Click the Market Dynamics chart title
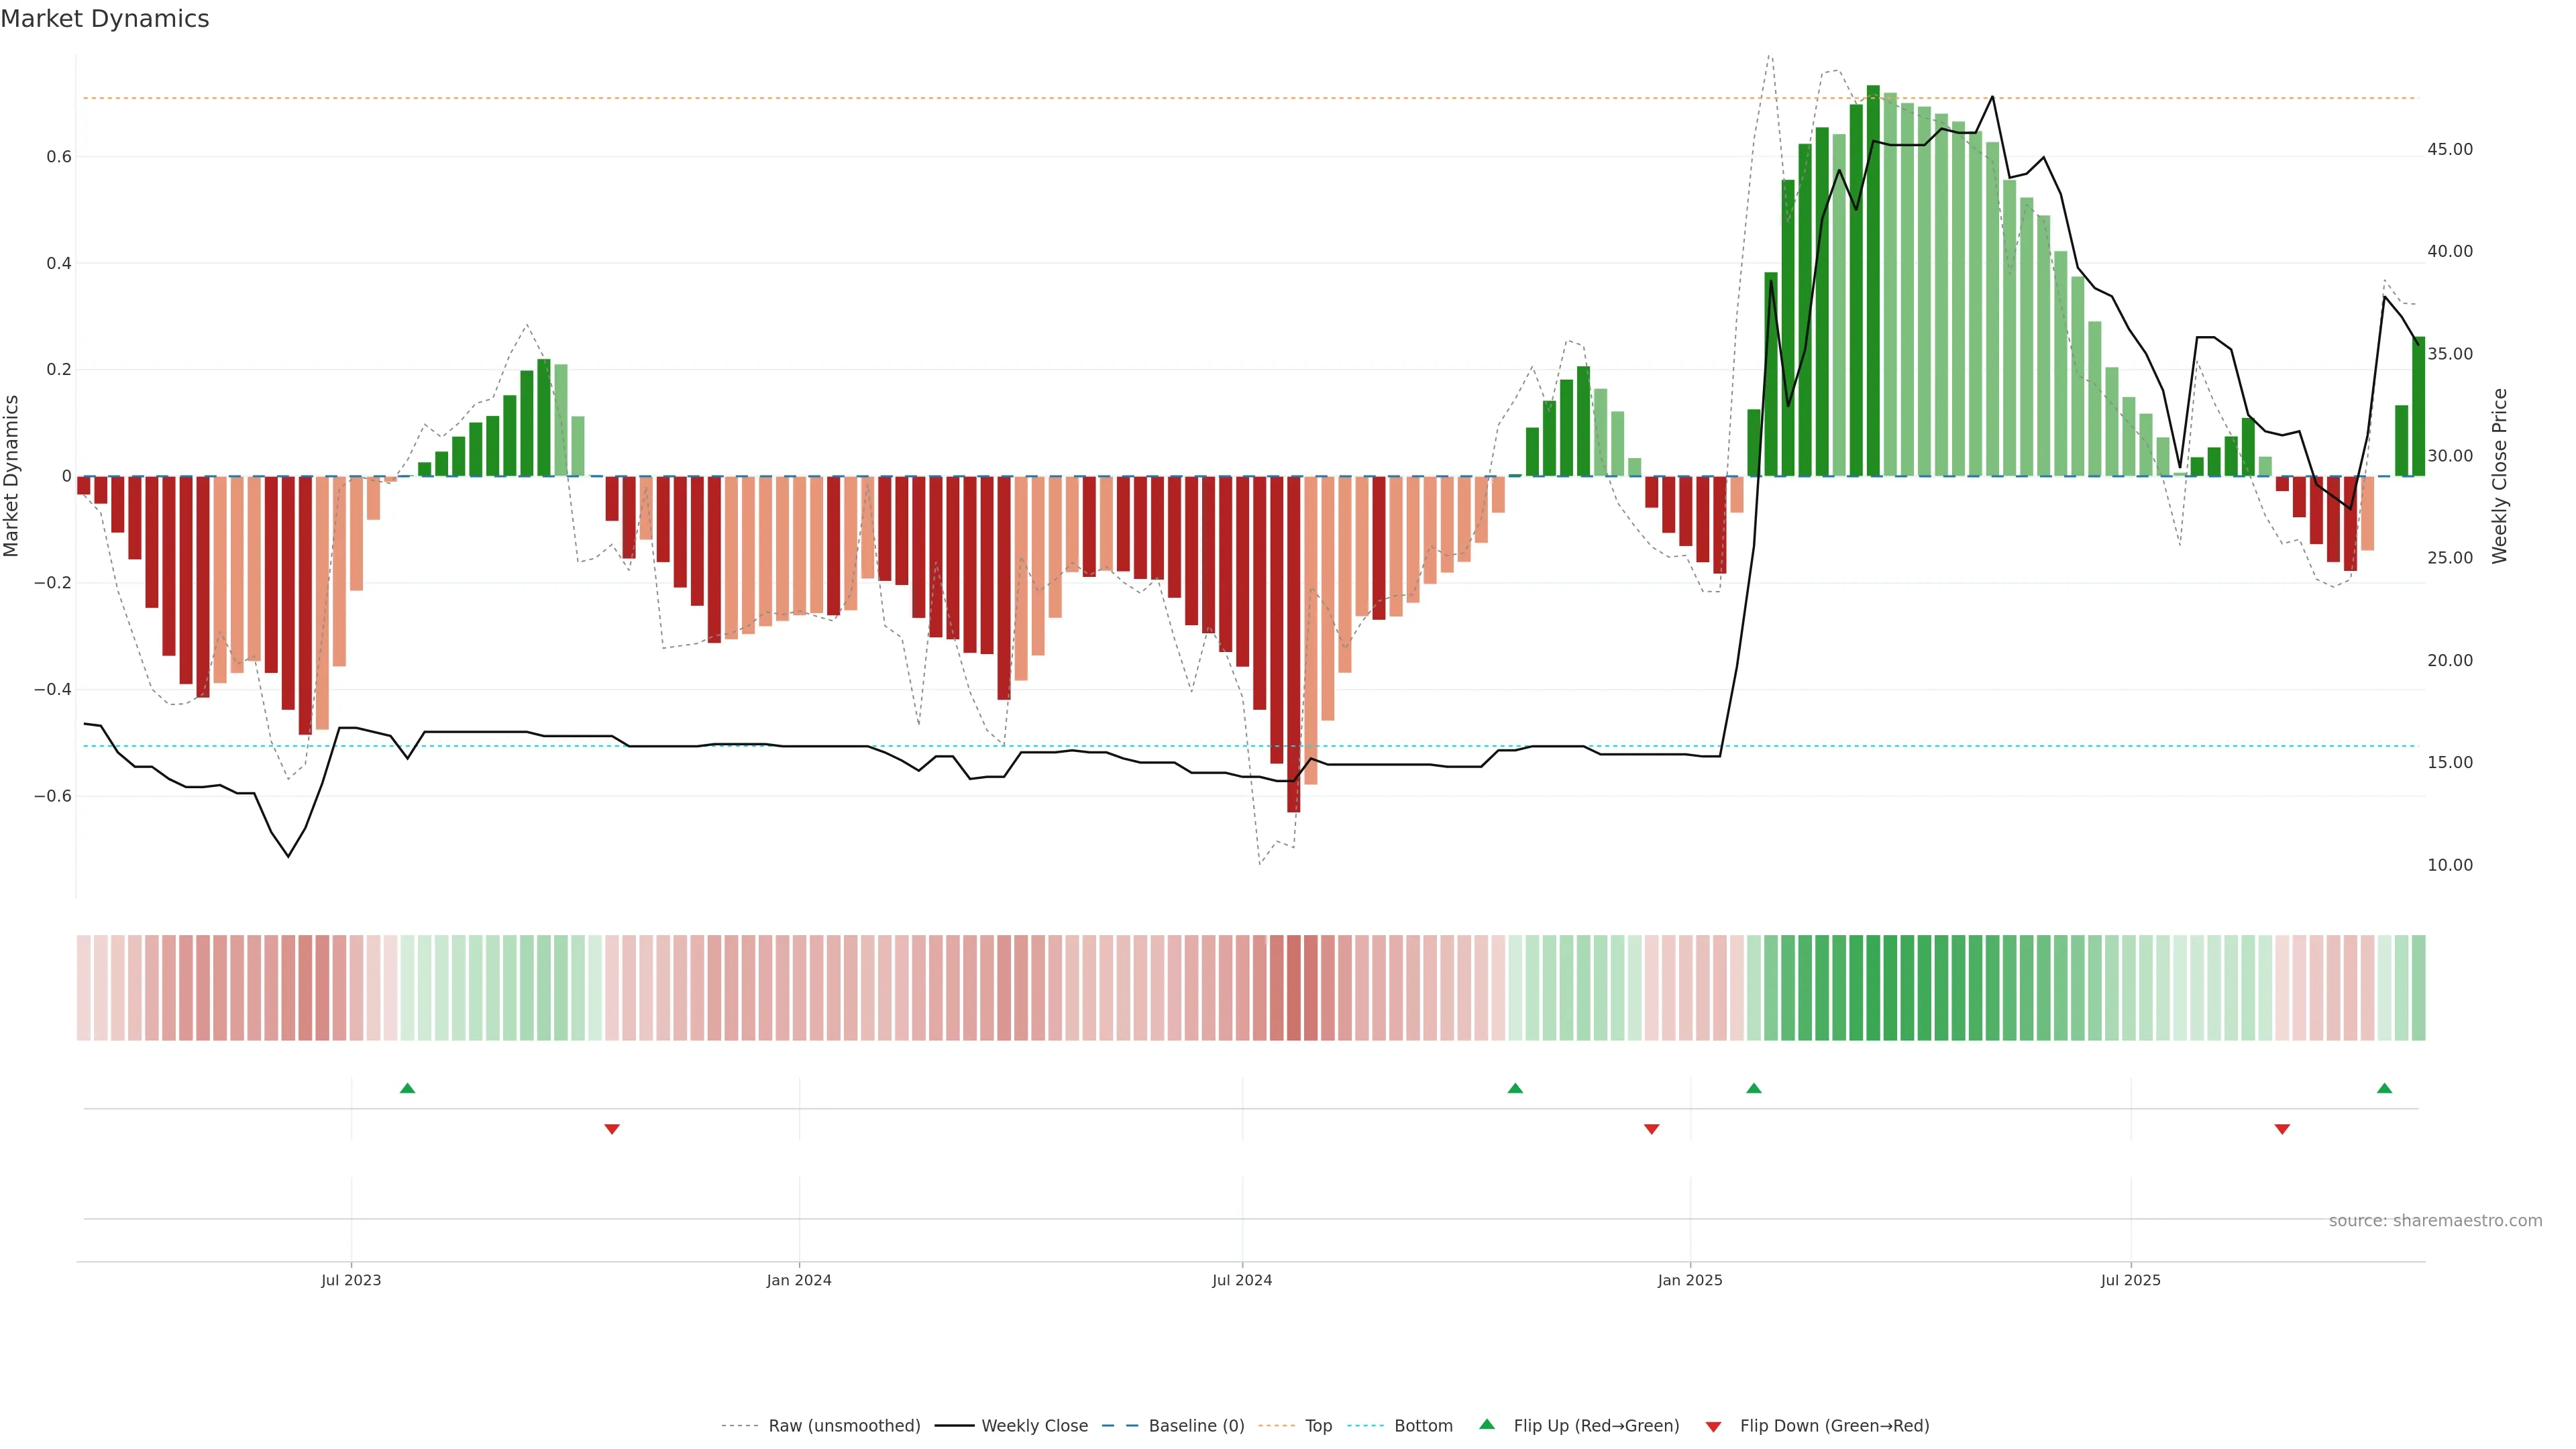The height and width of the screenshot is (1449, 2576). pyautogui.click(x=105, y=19)
